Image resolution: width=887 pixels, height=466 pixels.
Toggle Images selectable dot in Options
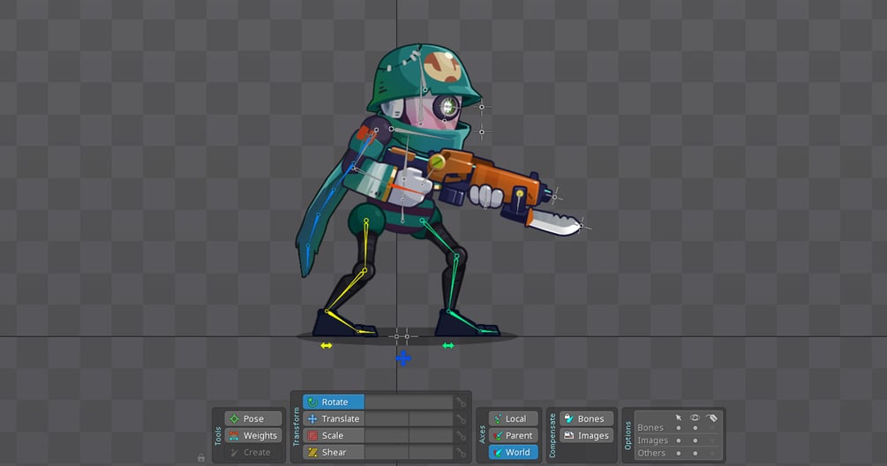pyautogui.click(x=678, y=440)
